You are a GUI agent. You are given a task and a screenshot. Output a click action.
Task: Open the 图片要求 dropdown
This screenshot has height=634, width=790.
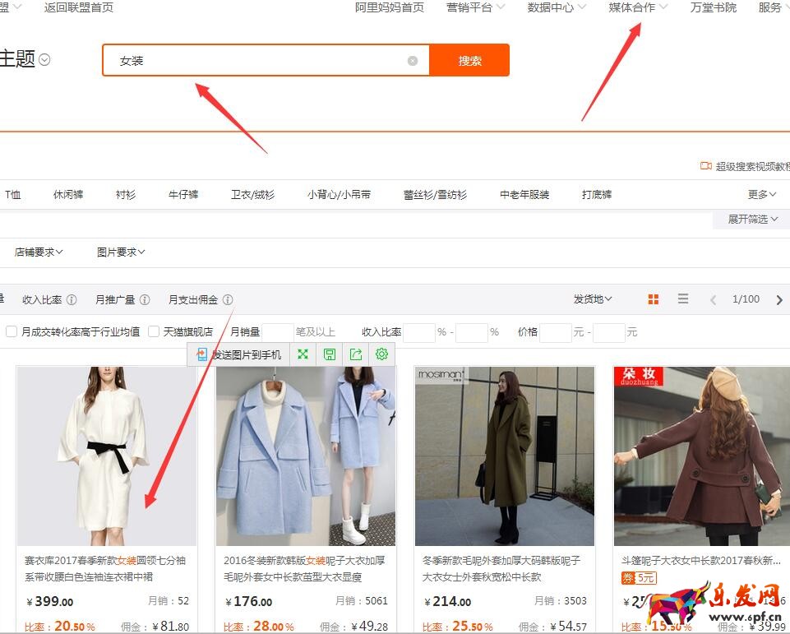pyautogui.click(x=121, y=252)
